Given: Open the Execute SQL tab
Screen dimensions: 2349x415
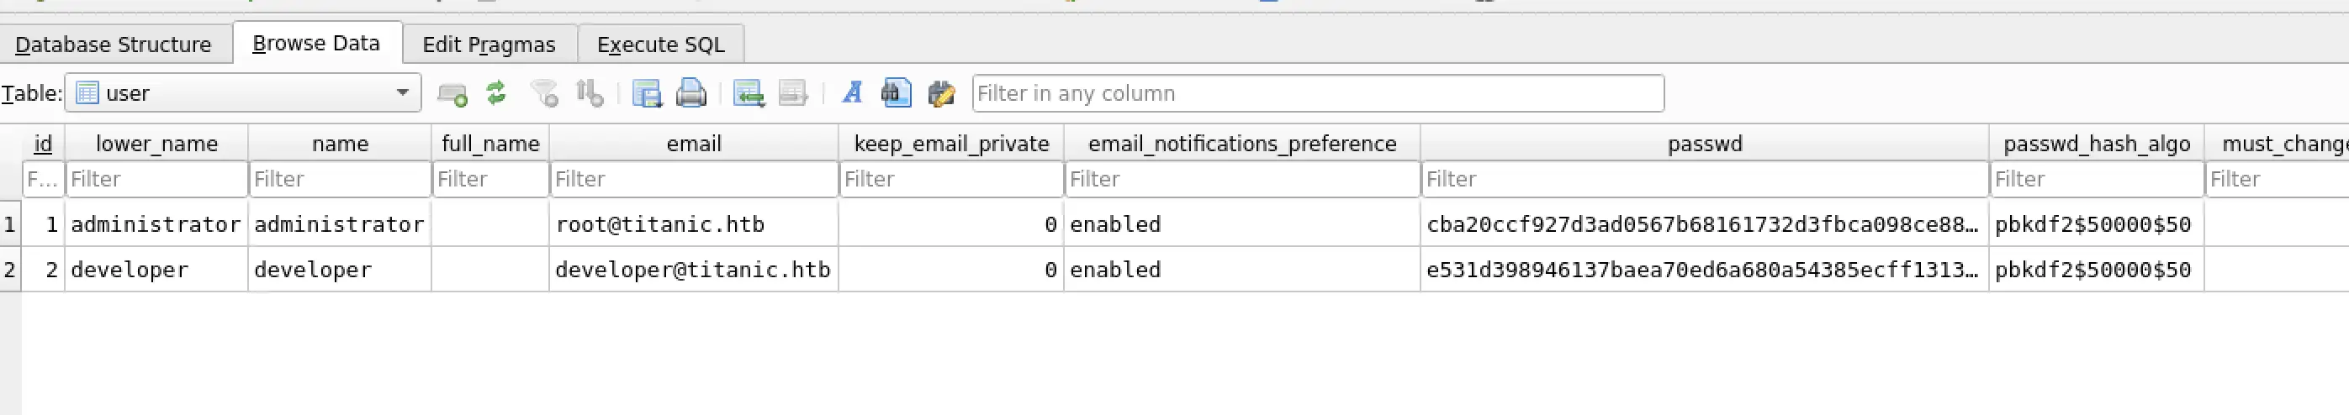Looking at the screenshot, I should (x=661, y=44).
